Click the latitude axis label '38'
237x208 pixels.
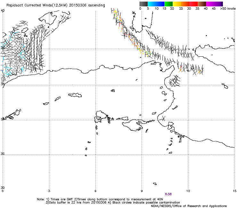pyautogui.click(x=3, y=48)
